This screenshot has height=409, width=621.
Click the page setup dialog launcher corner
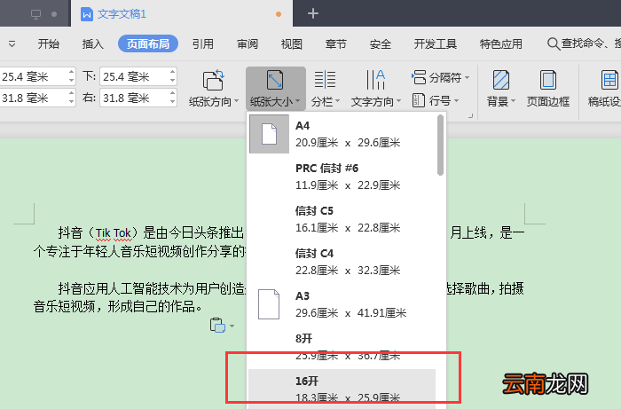click(470, 116)
